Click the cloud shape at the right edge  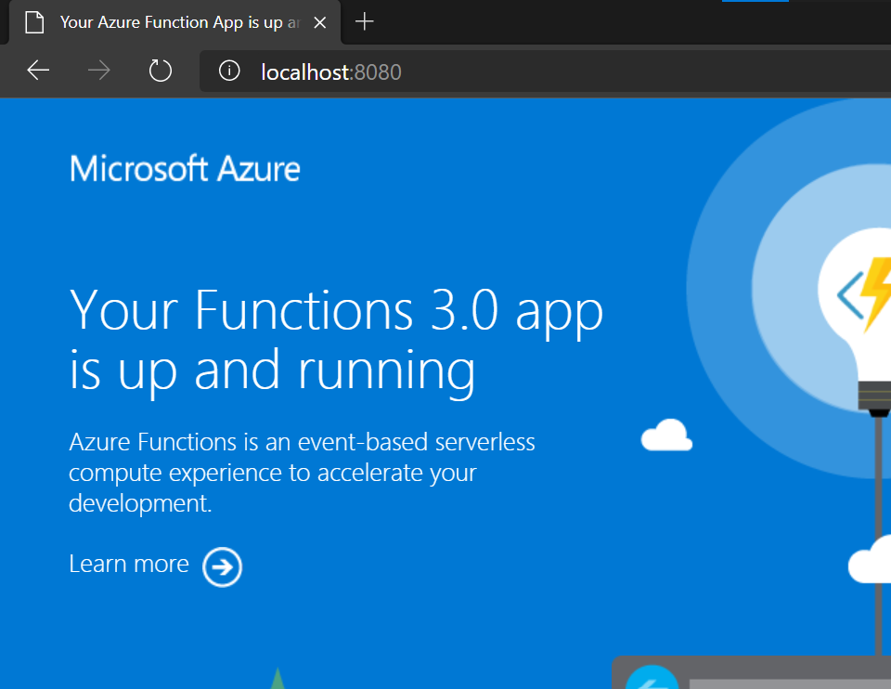pos(871,561)
